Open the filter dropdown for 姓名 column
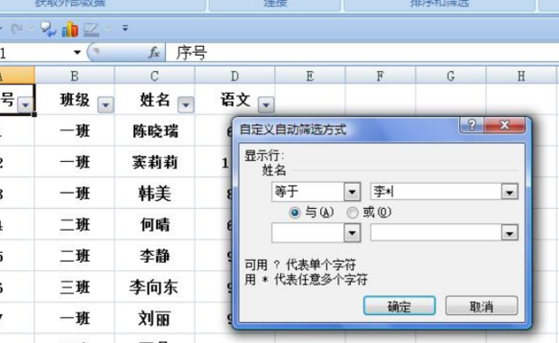 (186, 104)
